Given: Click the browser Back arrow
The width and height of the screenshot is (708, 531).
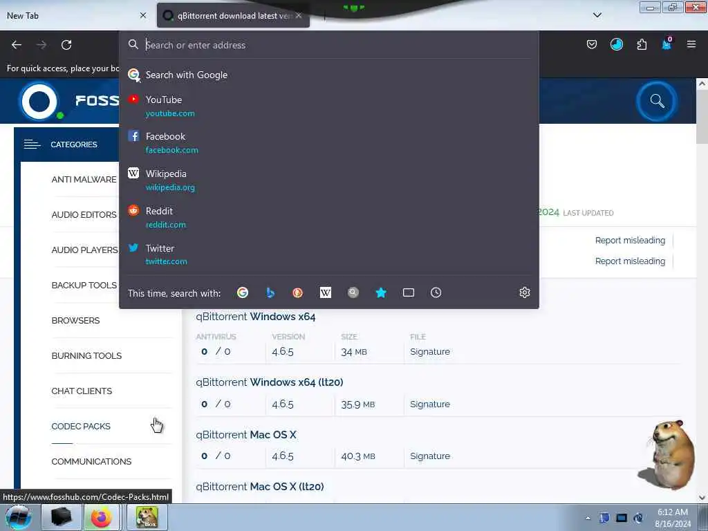Looking at the screenshot, I should [x=17, y=45].
